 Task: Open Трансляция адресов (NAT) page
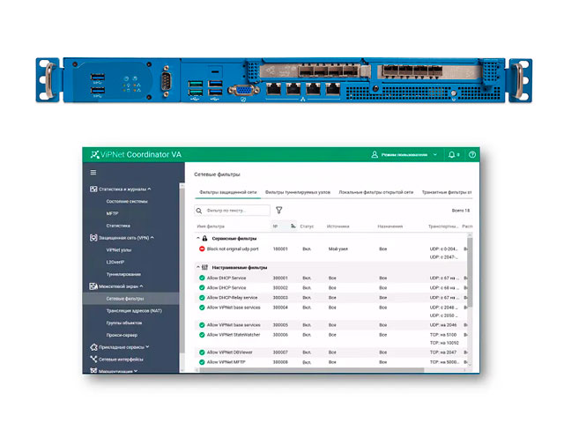point(135,311)
